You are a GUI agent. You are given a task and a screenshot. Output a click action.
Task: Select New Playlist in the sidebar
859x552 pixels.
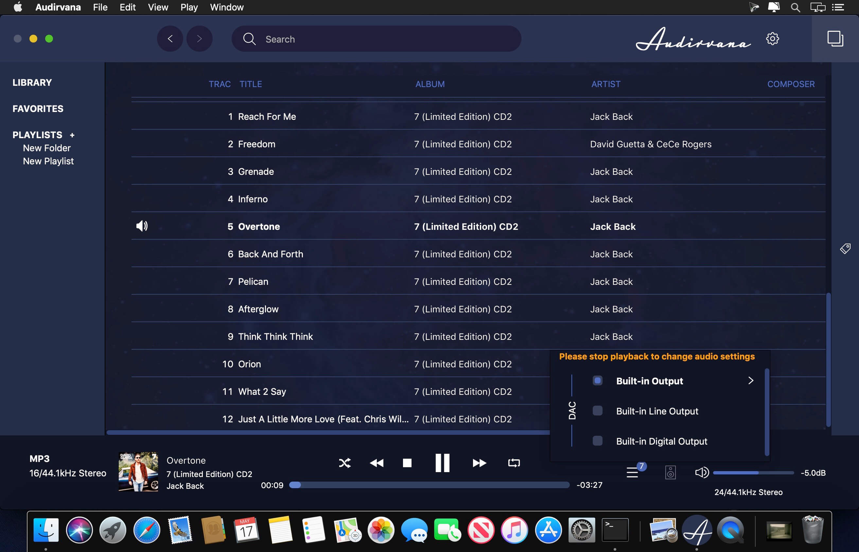48,161
